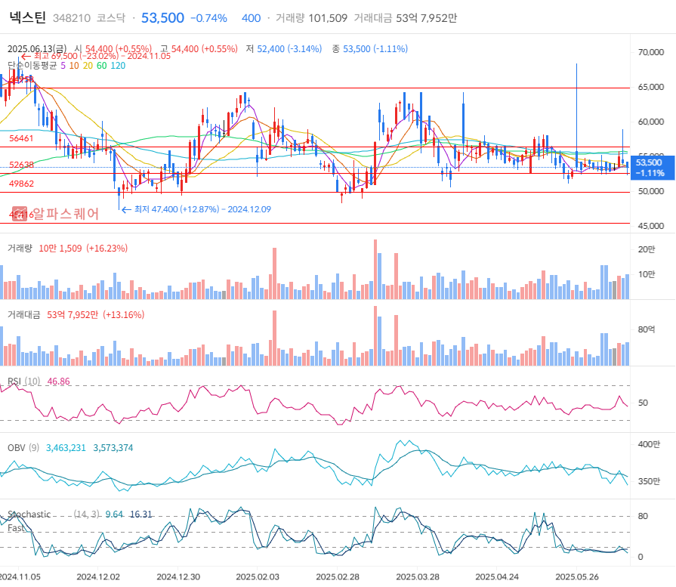Click the RSI value 46.86
676x587 pixels.
[x=59, y=382]
